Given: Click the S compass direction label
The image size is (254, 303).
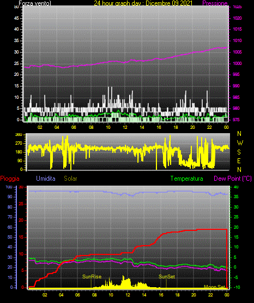Looking at the screenshot, I should (x=239, y=152).
